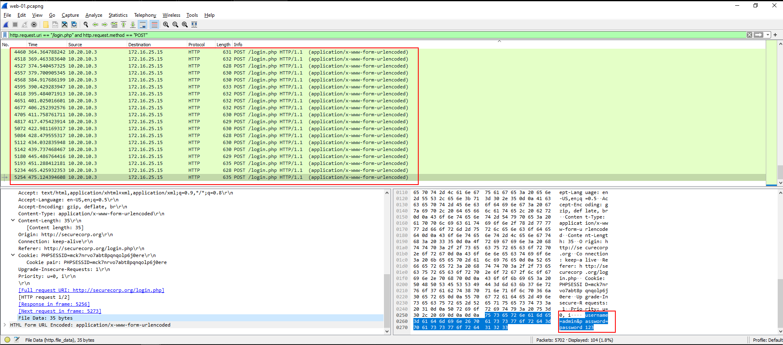Apply the display filter arrow
Viewport: 783px width, 345px height.
point(758,35)
